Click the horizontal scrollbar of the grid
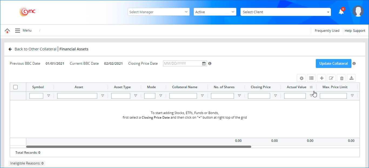 coord(139,147)
